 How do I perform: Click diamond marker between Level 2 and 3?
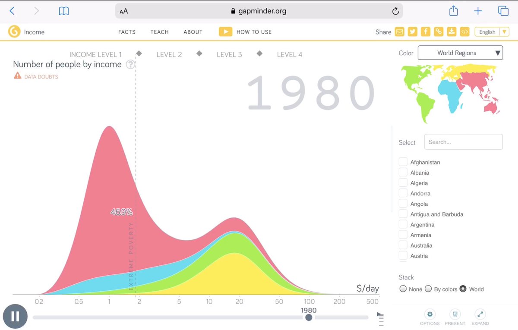coord(199,53)
